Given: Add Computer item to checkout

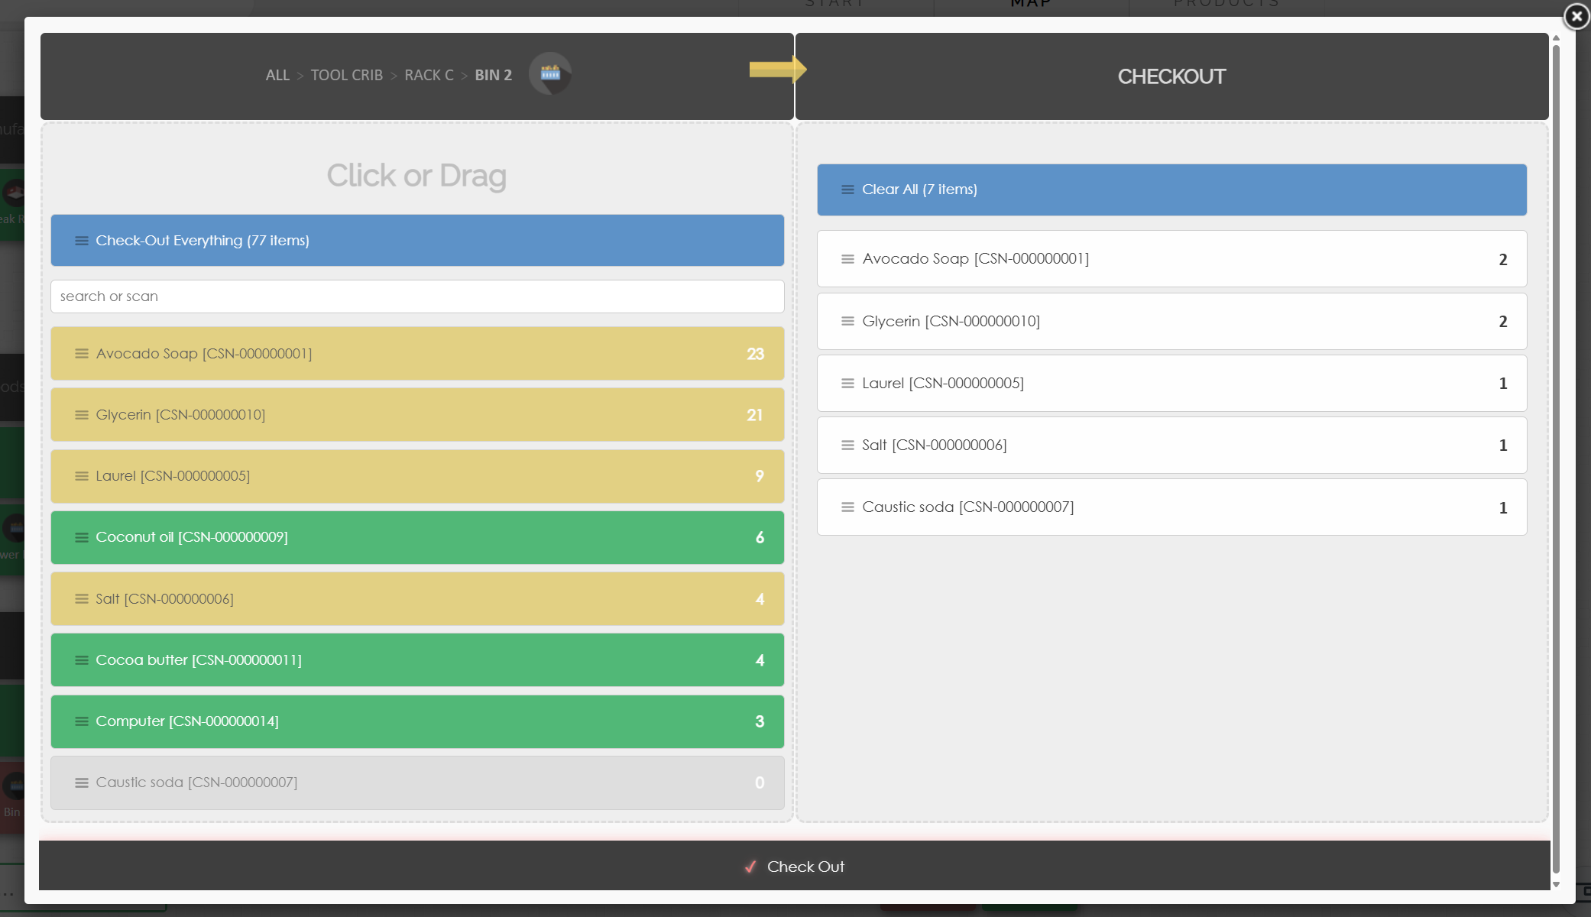Looking at the screenshot, I should pyautogui.click(x=417, y=721).
